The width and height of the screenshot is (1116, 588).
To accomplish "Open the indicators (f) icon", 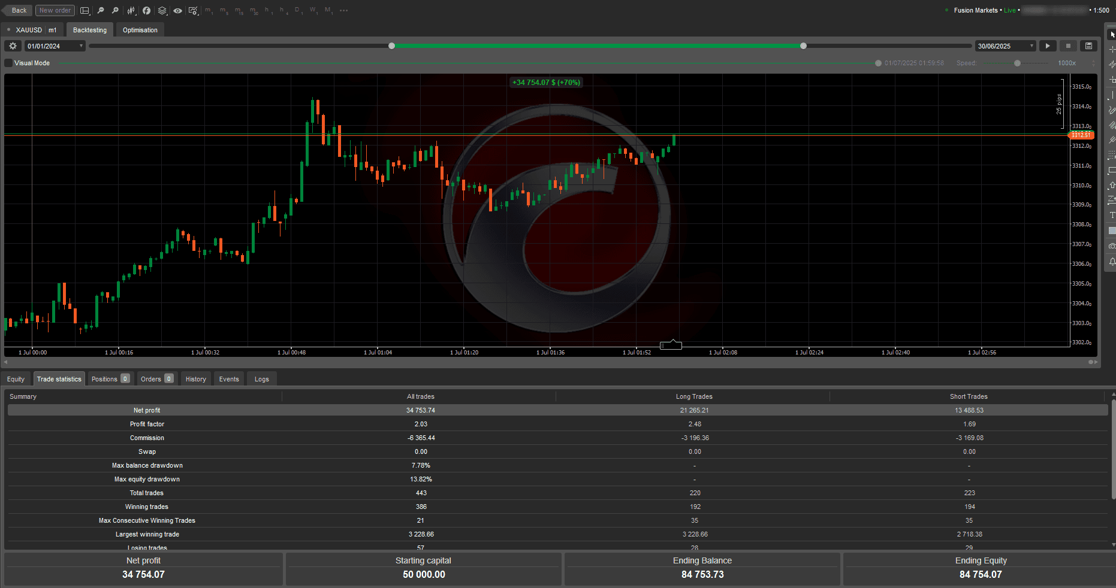I will pos(146,10).
